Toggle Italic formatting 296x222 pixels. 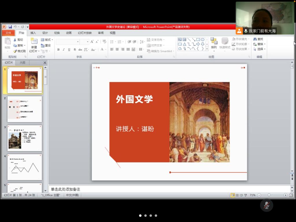pyautogui.click(x=64, y=49)
